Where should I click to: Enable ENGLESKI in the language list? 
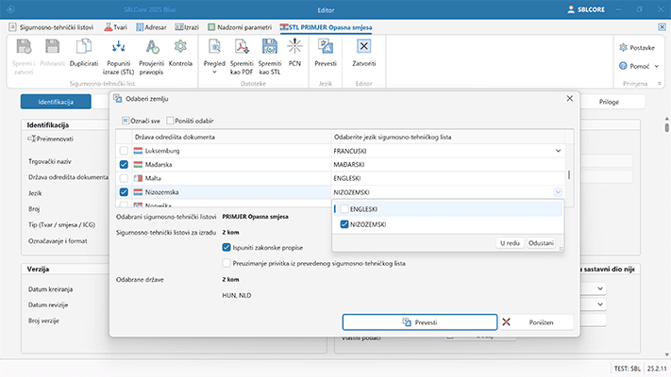point(345,208)
